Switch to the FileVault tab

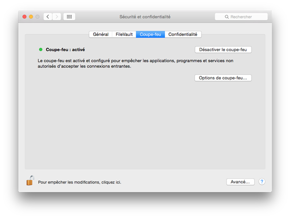pos(124,34)
